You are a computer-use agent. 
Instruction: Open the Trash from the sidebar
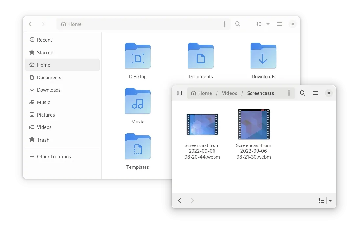(43, 140)
